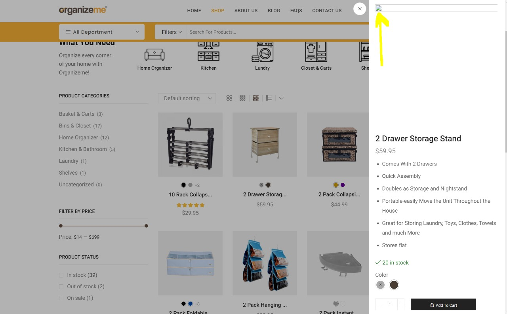507x314 pixels.
Task: Select dark brown color in quick view
Action: point(394,285)
